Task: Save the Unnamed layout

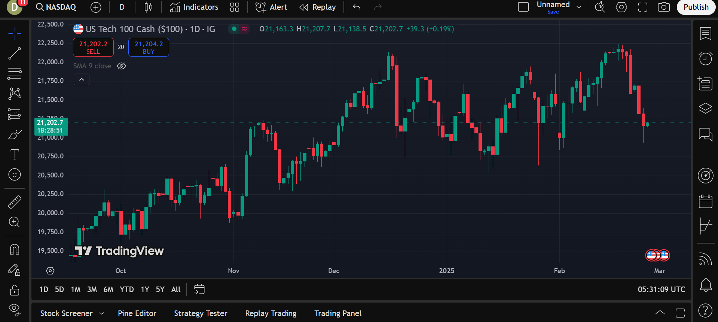Action: pyautogui.click(x=553, y=12)
